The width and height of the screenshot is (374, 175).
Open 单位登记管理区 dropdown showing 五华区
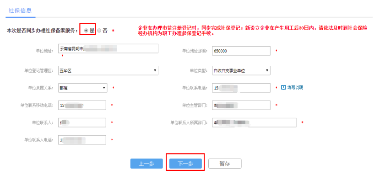(108, 70)
